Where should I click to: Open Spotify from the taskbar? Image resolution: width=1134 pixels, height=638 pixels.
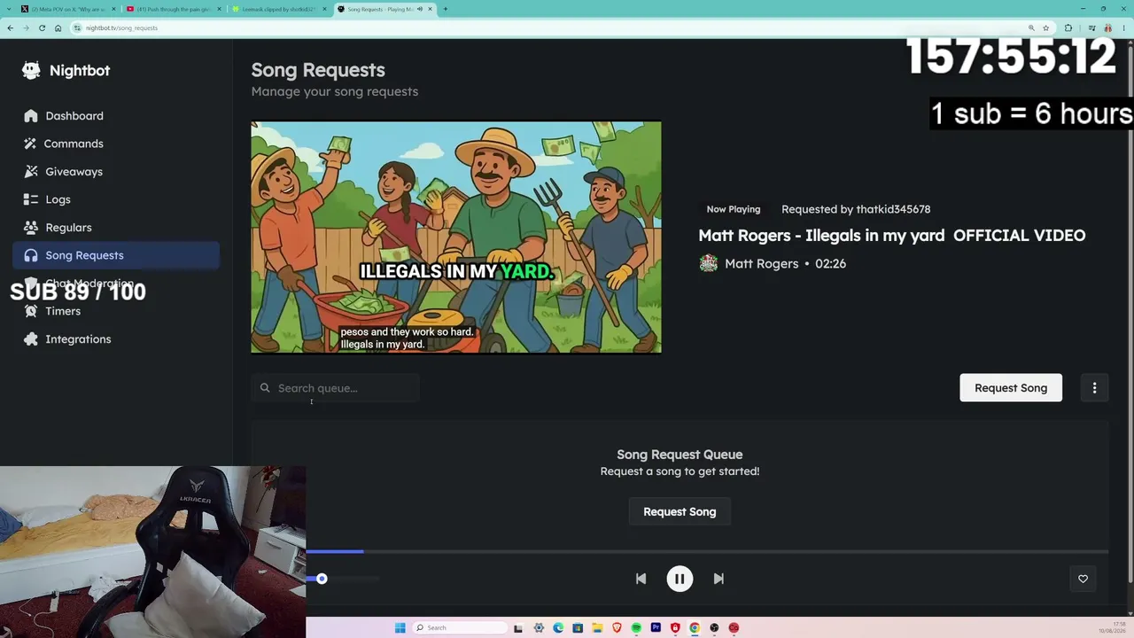pyautogui.click(x=636, y=627)
